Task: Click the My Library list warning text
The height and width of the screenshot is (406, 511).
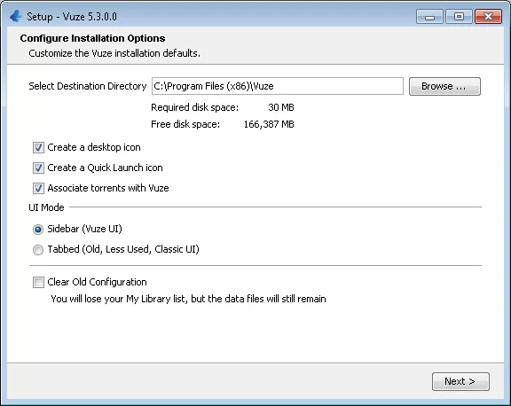Action: pyautogui.click(x=188, y=299)
